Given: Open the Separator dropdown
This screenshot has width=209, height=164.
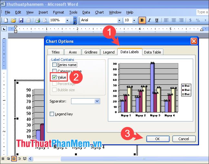Looking at the screenshot, I should click(x=97, y=101).
